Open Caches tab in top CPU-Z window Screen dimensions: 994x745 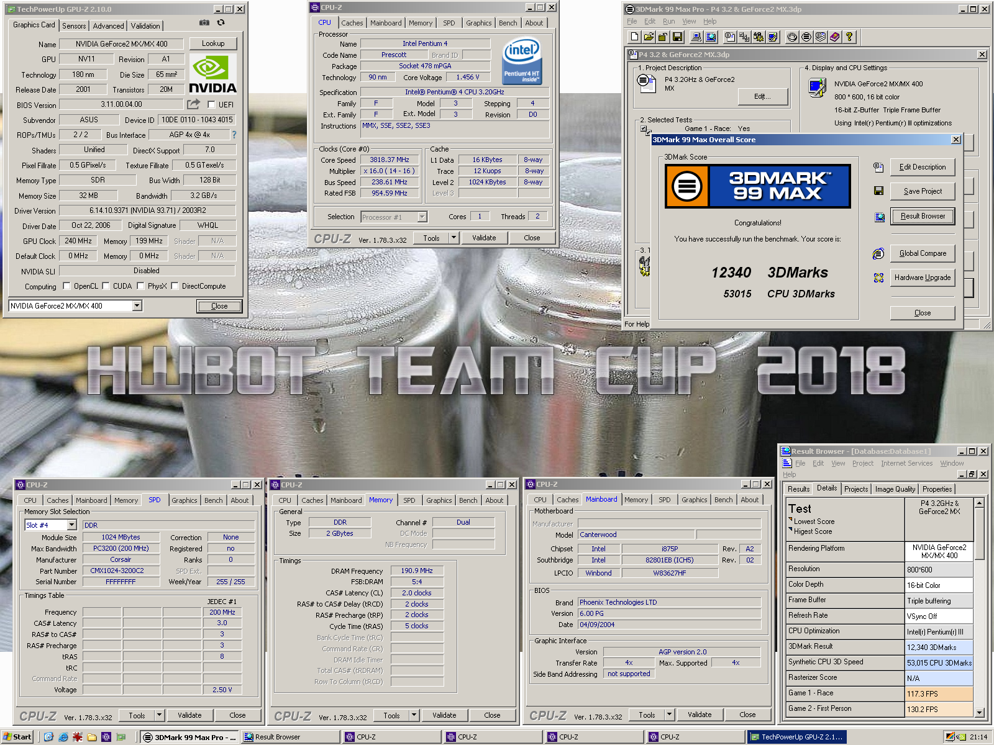[x=352, y=23]
